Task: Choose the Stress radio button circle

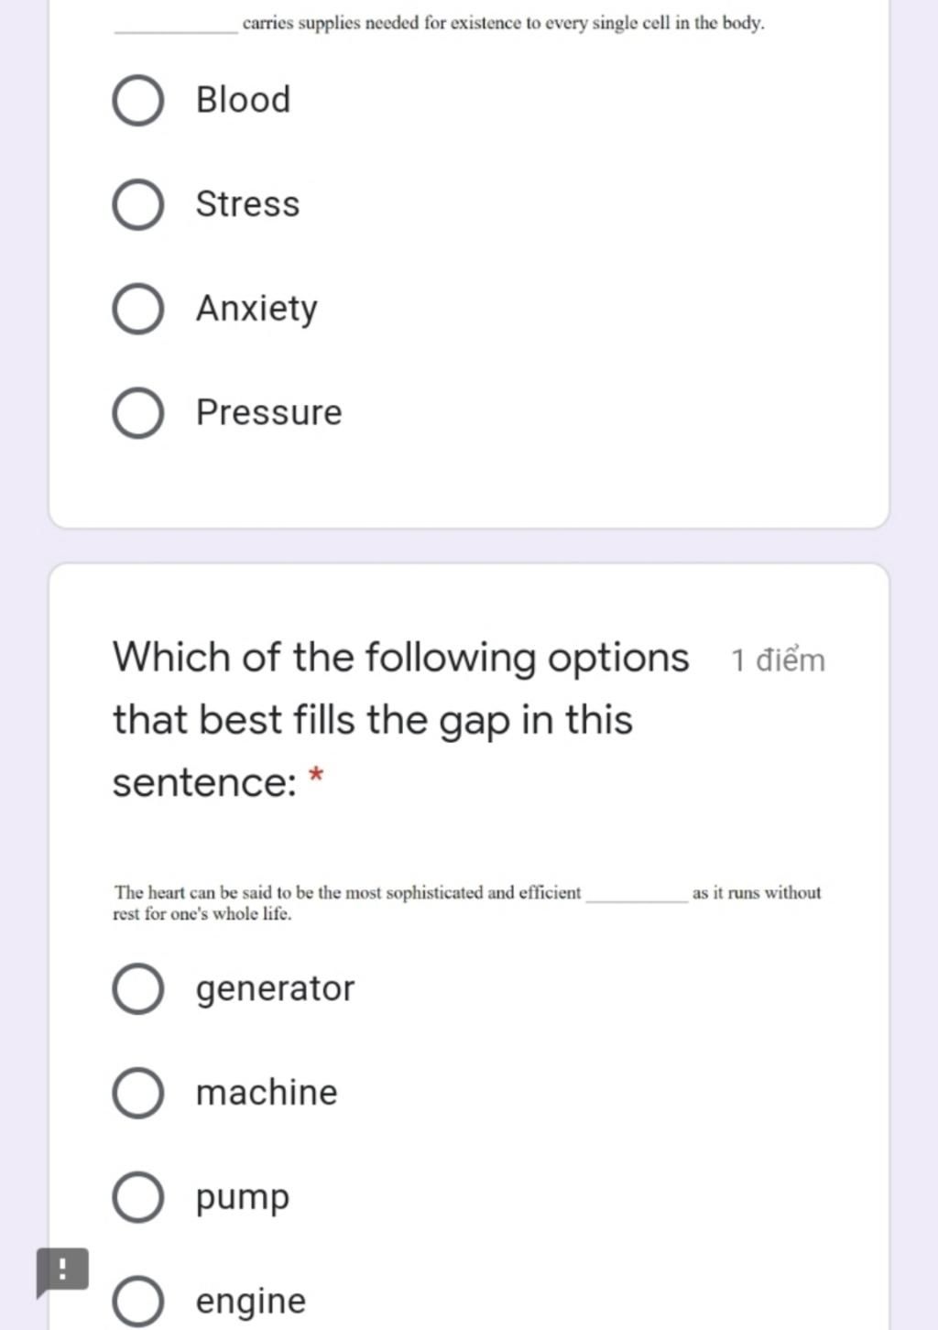Action: click(138, 204)
